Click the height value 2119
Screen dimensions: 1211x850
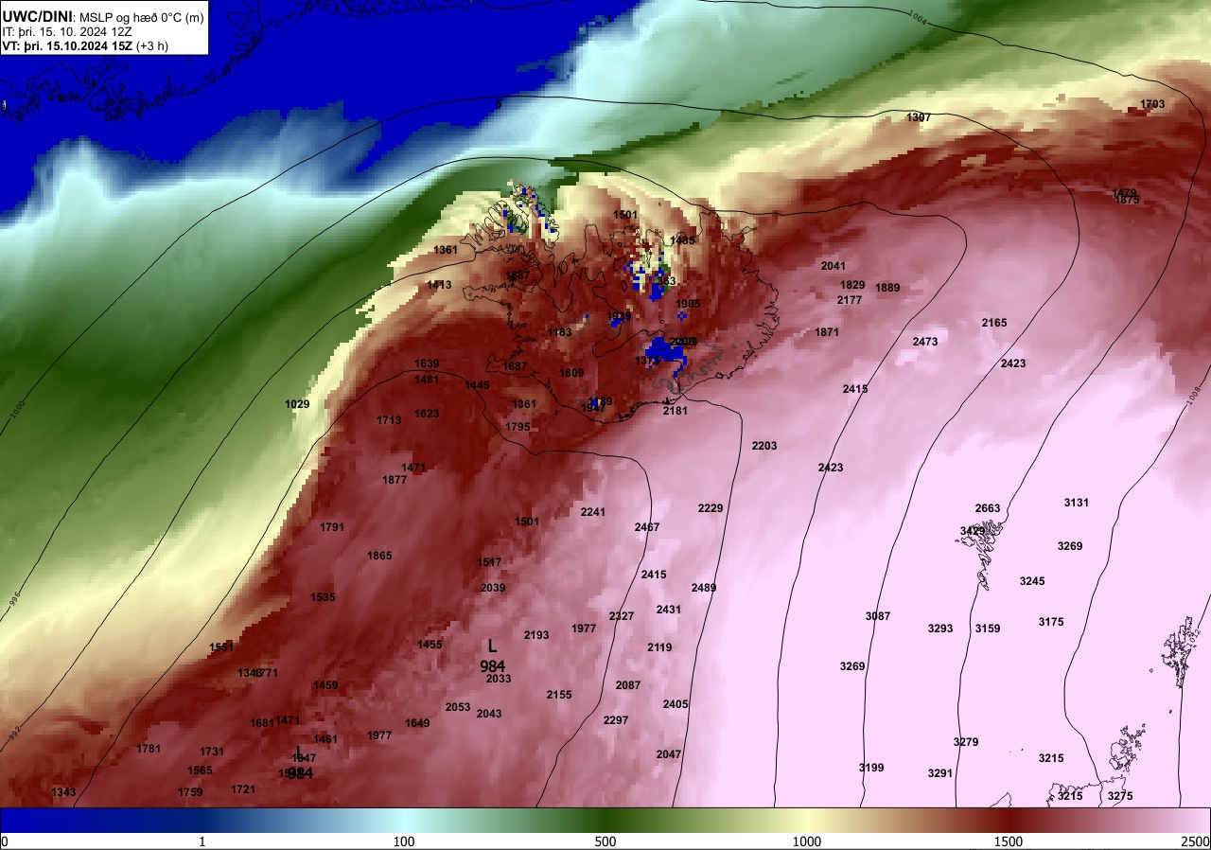pos(659,647)
